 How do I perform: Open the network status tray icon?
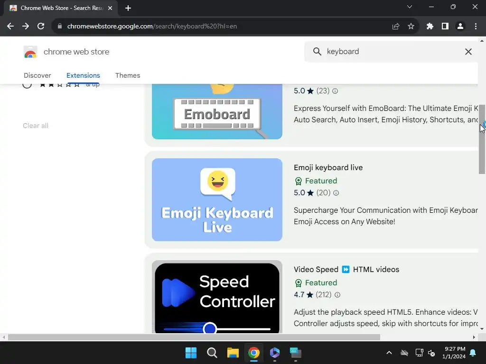(x=419, y=353)
